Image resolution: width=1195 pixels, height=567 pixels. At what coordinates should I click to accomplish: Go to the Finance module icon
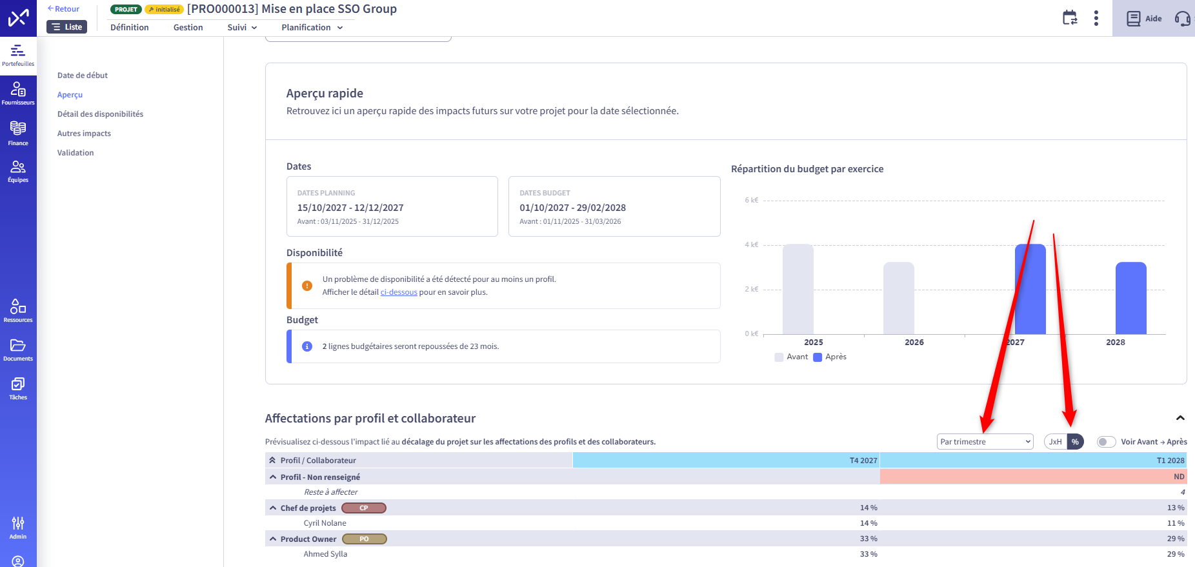(x=18, y=133)
